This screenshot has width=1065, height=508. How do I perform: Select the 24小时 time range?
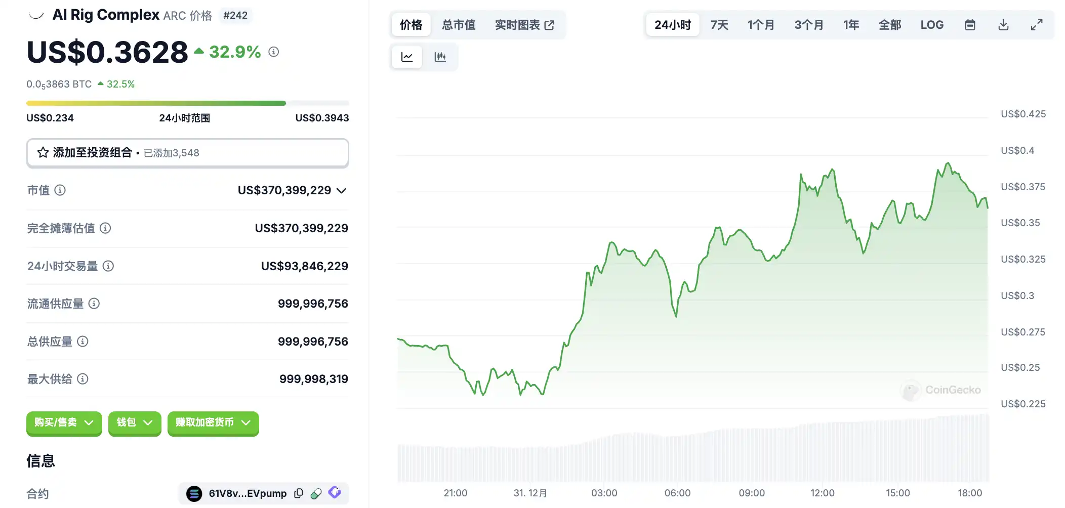[672, 25]
